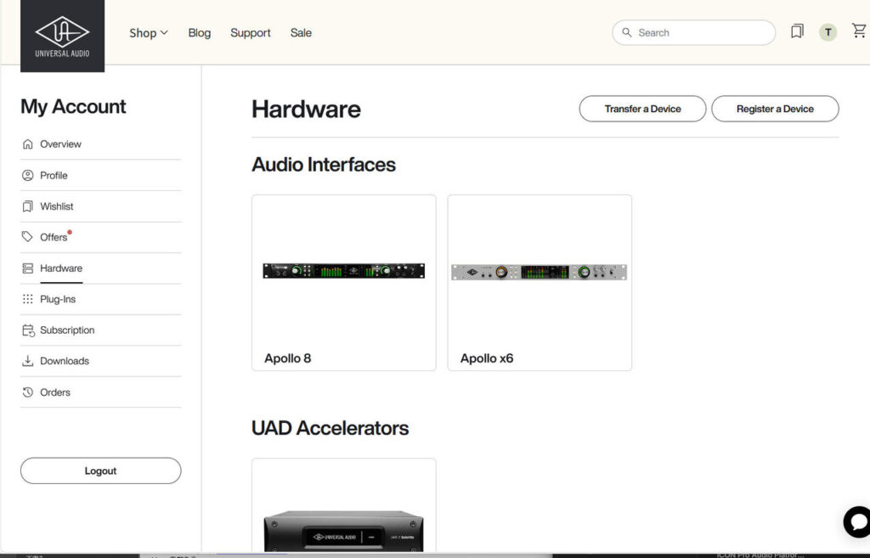Open the wishlist bookmark icon in header

click(x=797, y=31)
